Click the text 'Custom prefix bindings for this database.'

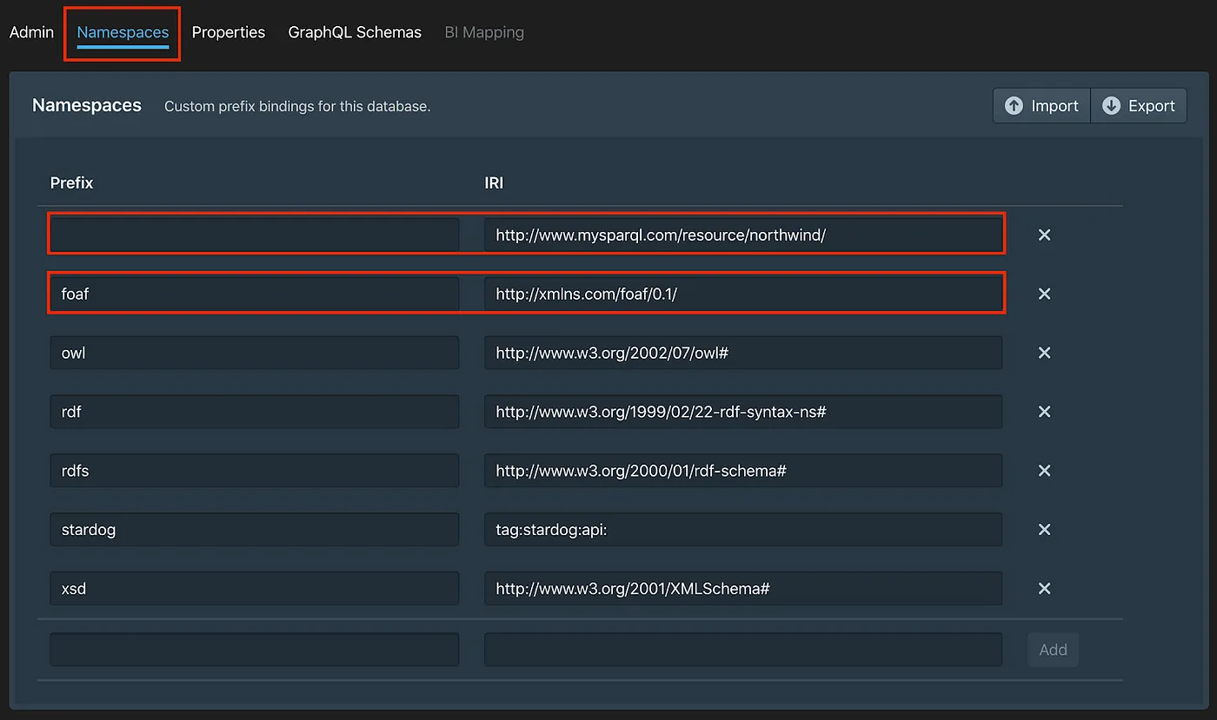297,107
